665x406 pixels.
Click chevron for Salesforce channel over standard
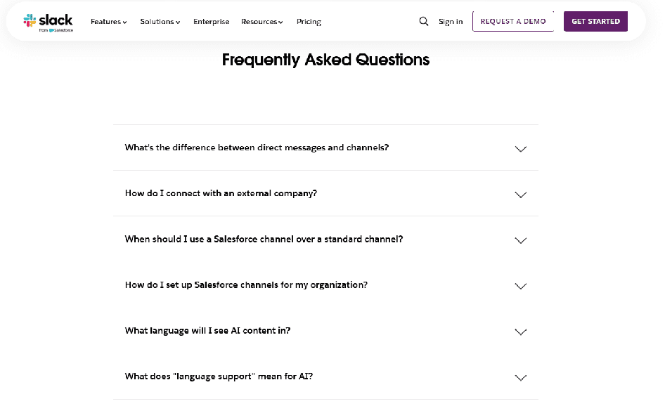coord(520,240)
